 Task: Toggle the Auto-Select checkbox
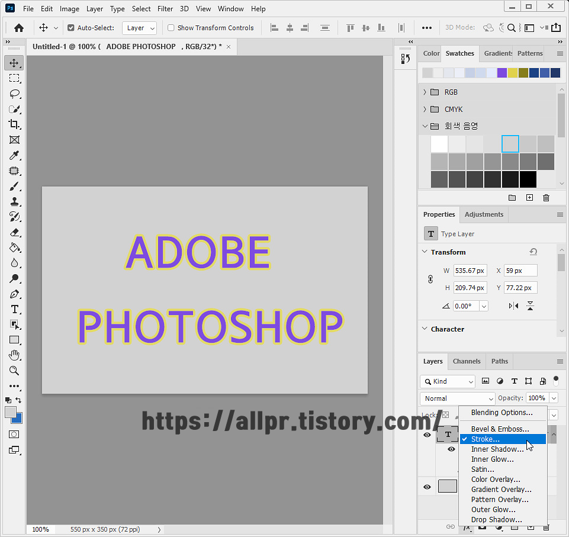[x=71, y=28]
